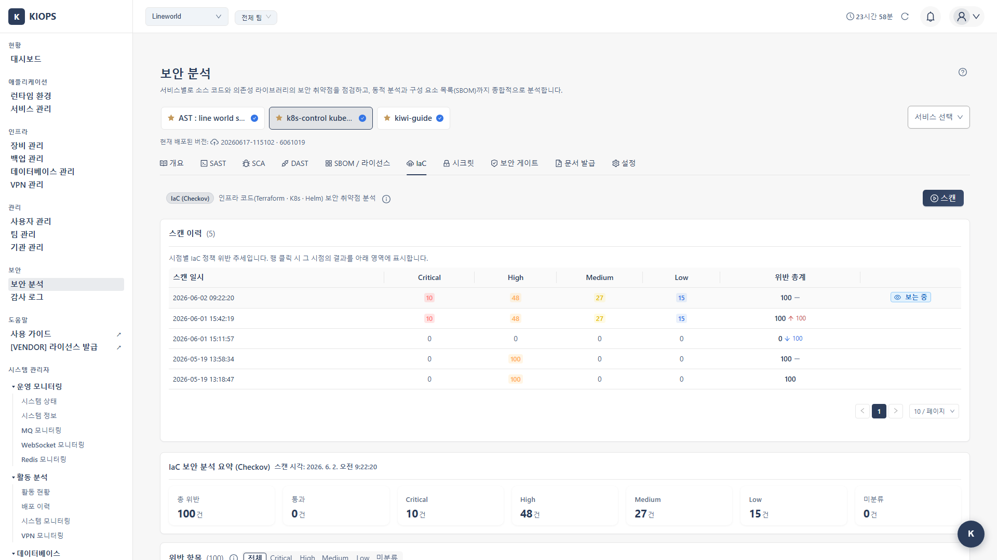Screen dimensions: 997x560
Task: Open the 전체 팀 team dropdown
Action: tap(256, 18)
